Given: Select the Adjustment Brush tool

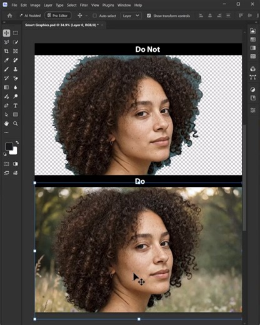Looking at the screenshot, I should (6, 96).
